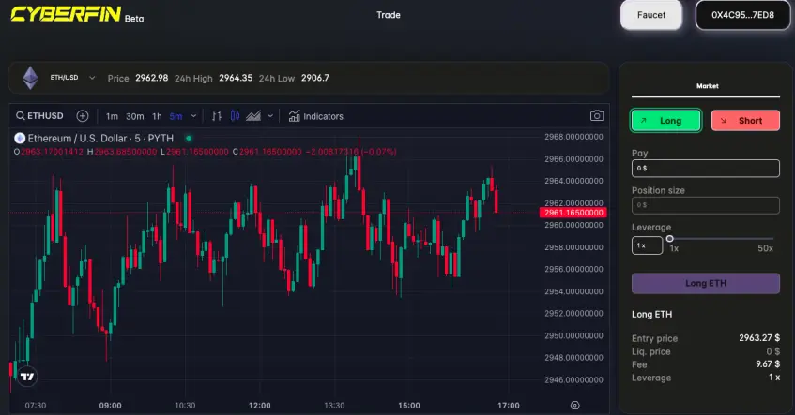Click the Ethereum icon in the chart legend

tap(20, 138)
